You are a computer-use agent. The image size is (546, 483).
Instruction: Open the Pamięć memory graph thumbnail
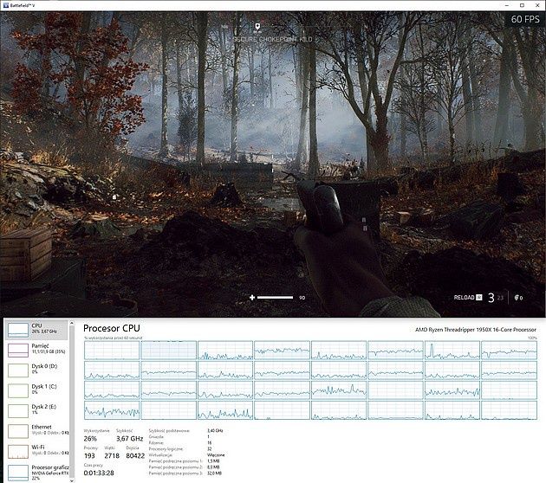point(18,351)
